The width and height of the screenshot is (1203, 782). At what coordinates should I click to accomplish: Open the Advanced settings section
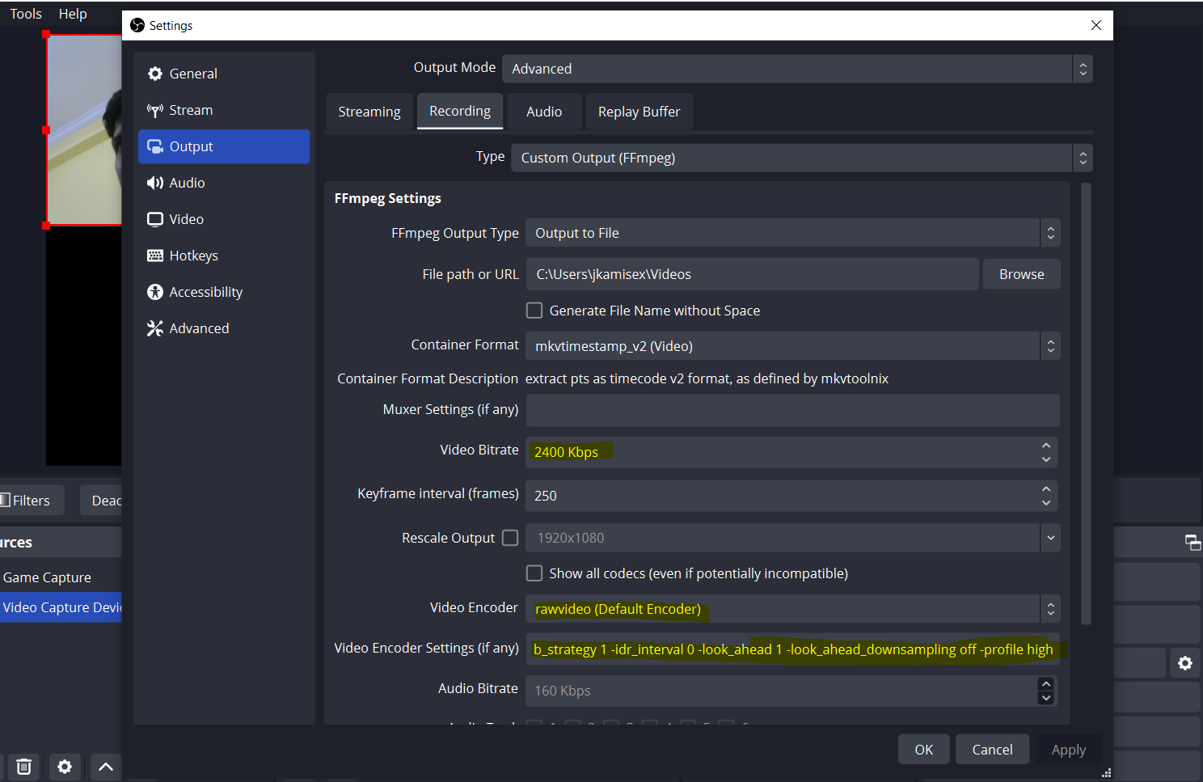(199, 328)
